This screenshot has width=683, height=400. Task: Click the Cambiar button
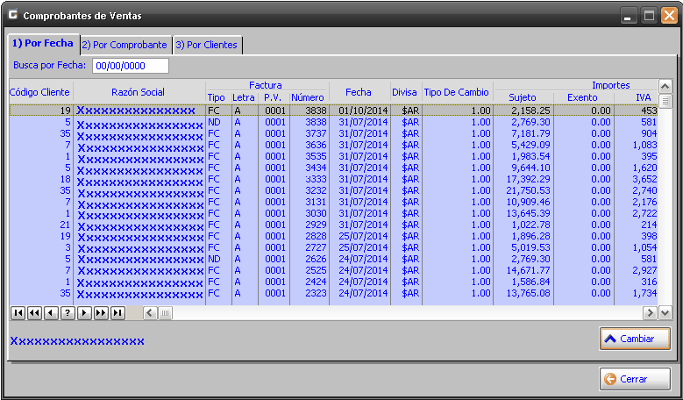click(x=635, y=339)
